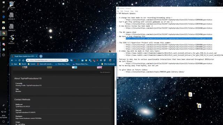
Task: Bookmark the page with the star icon
Action: coord(67,60)
